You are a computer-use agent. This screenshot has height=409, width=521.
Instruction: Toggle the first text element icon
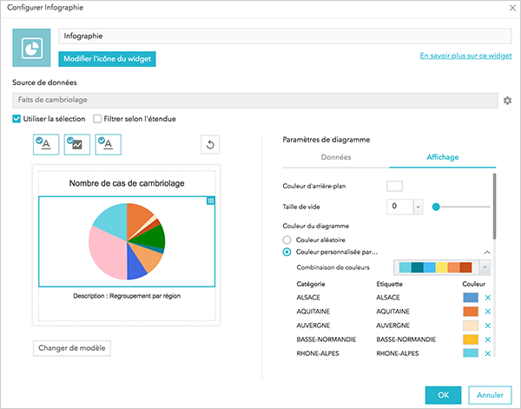[46, 144]
